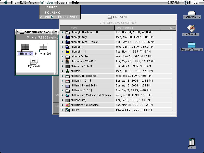Viewport: 204px width, 153px height.
Task: Choose Millenni Ex and Zed ƒ in Window menu
Action: point(60,17)
